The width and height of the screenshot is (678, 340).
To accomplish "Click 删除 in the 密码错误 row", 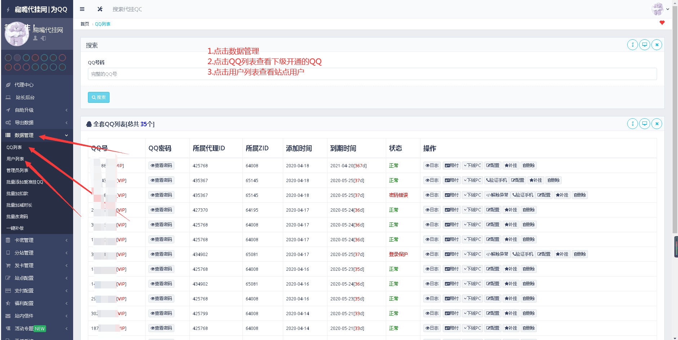I will click(x=580, y=195).
